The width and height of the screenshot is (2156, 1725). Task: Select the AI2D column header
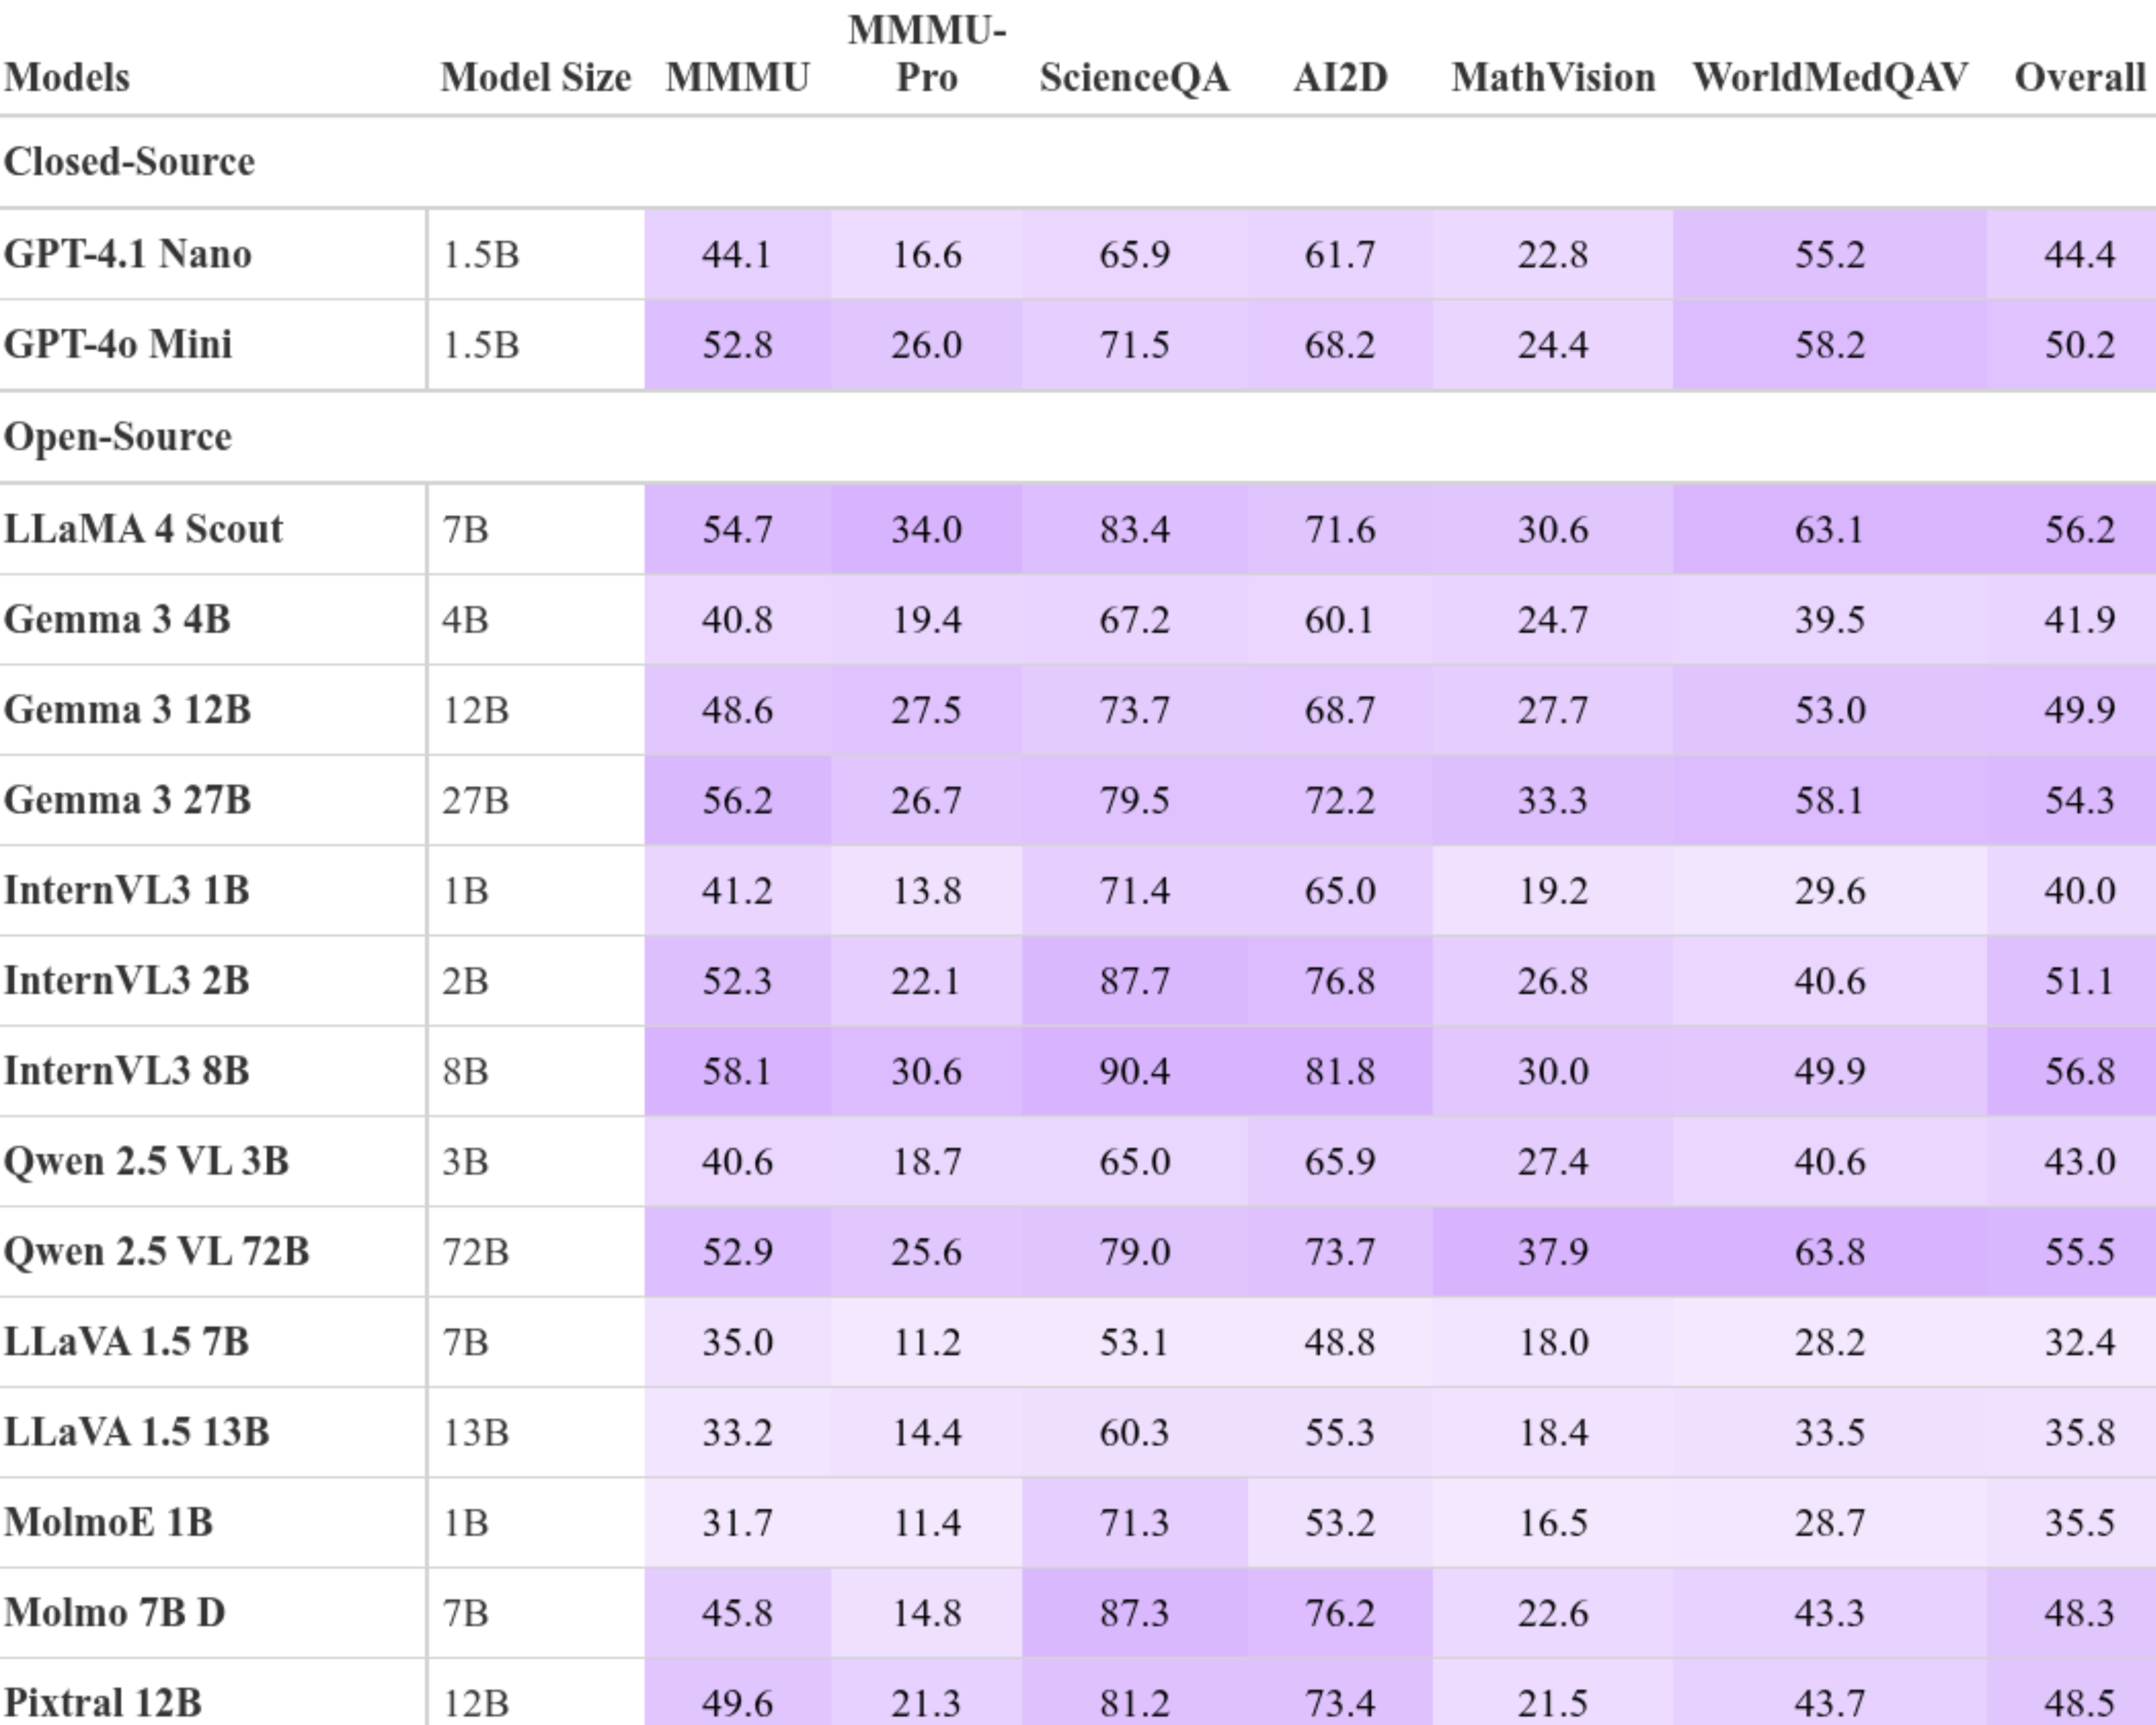(x=1340, y=77)
